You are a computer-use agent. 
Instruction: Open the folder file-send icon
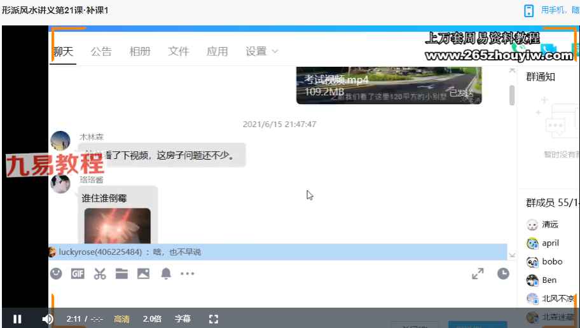121,274
